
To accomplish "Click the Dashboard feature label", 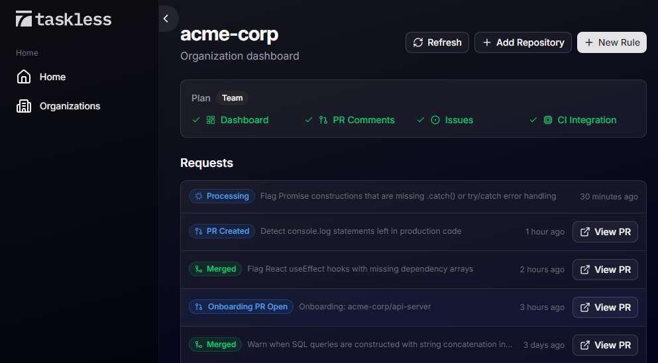I will [245, 120].
